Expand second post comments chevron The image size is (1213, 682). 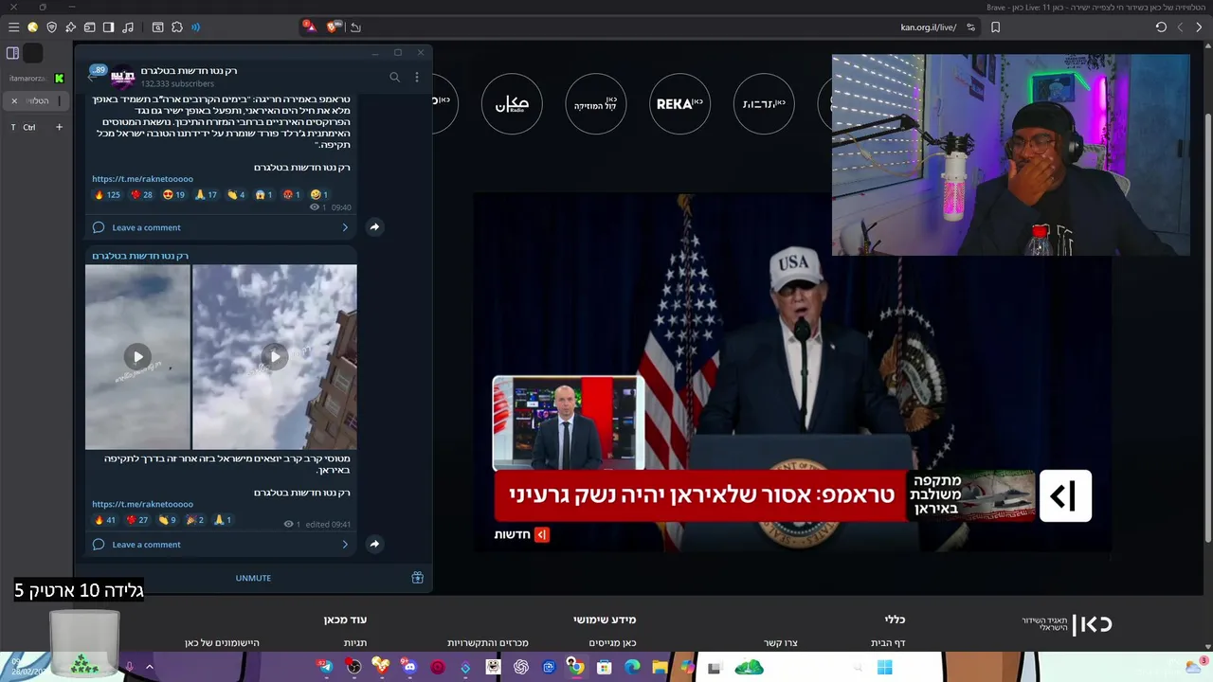click(x=345, y=545)
